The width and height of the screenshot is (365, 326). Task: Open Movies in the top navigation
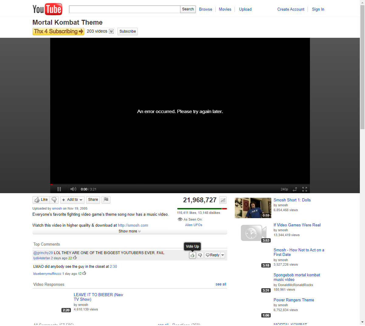click(225, 9)
